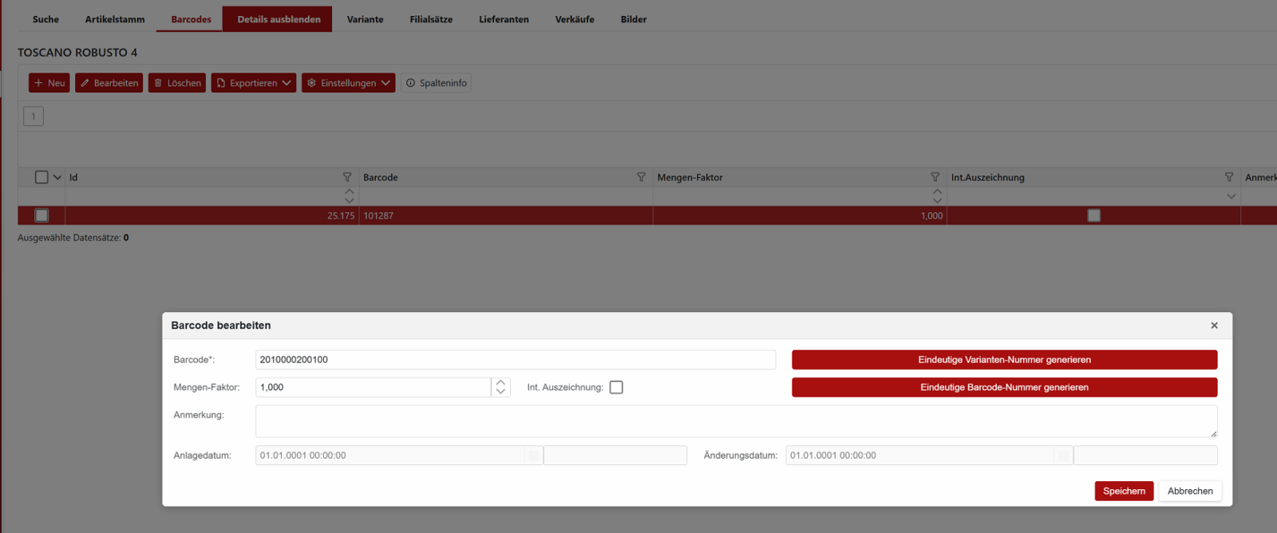
Task: Open calendar picker for Anlagedatum
Action: [533, 456]
